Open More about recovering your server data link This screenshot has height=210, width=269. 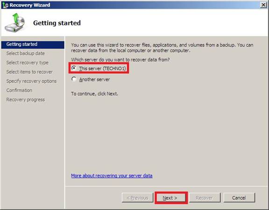[x=112, y=176]
